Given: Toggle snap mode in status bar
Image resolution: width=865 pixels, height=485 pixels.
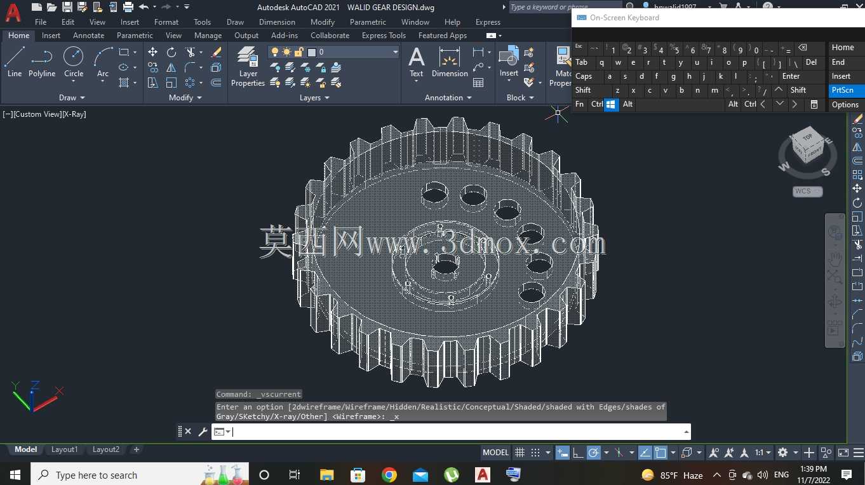Looking at the screenshot, I should click(535, 453).
